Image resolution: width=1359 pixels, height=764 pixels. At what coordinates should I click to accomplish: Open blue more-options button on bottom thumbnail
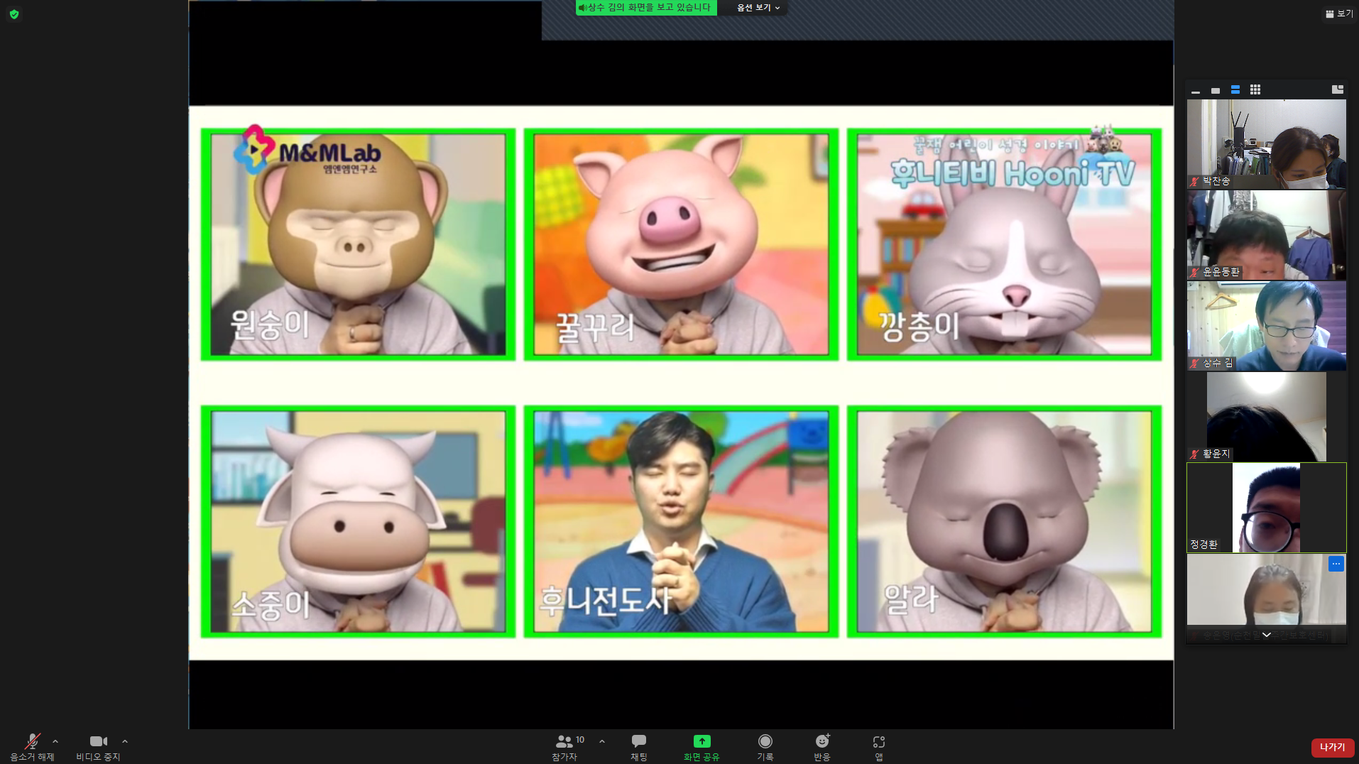click(x=1336, y=564)
